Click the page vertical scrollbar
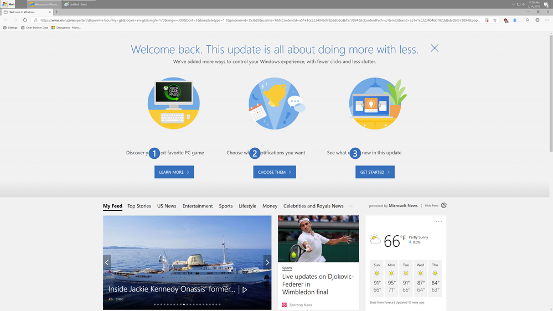Image resolution: width=553 pixels, height=311 pixels. (x=551, y=94)
